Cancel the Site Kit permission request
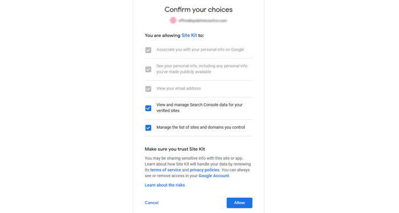 pos(152,203)
